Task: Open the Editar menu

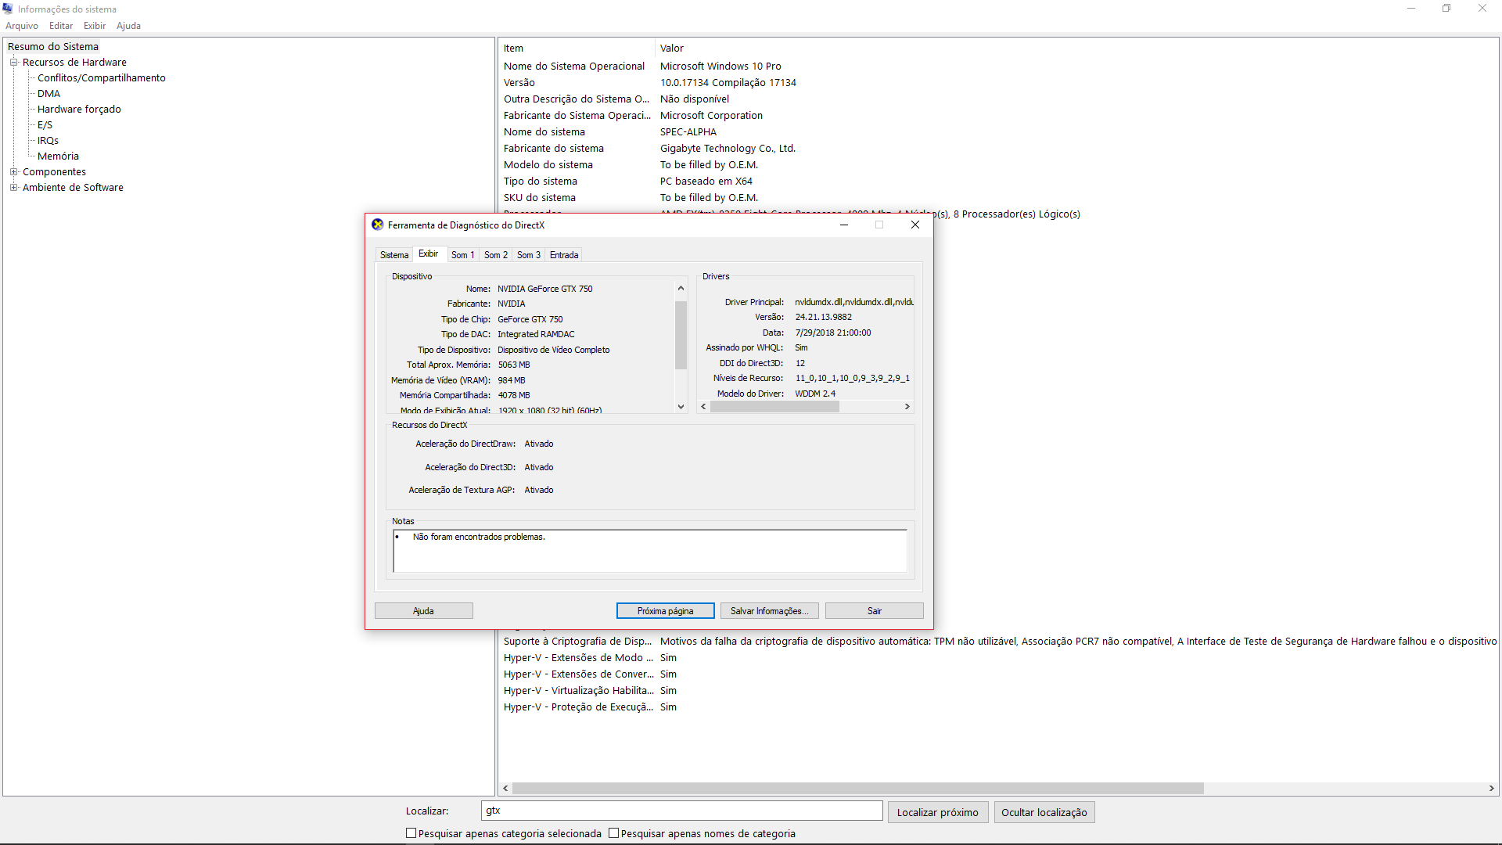Action: pos(61,26)
